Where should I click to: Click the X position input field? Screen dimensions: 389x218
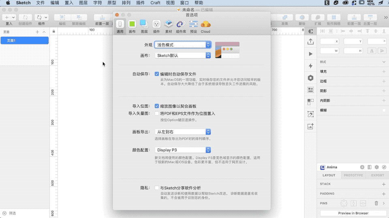pyautogui.click(x=329, y=41)
